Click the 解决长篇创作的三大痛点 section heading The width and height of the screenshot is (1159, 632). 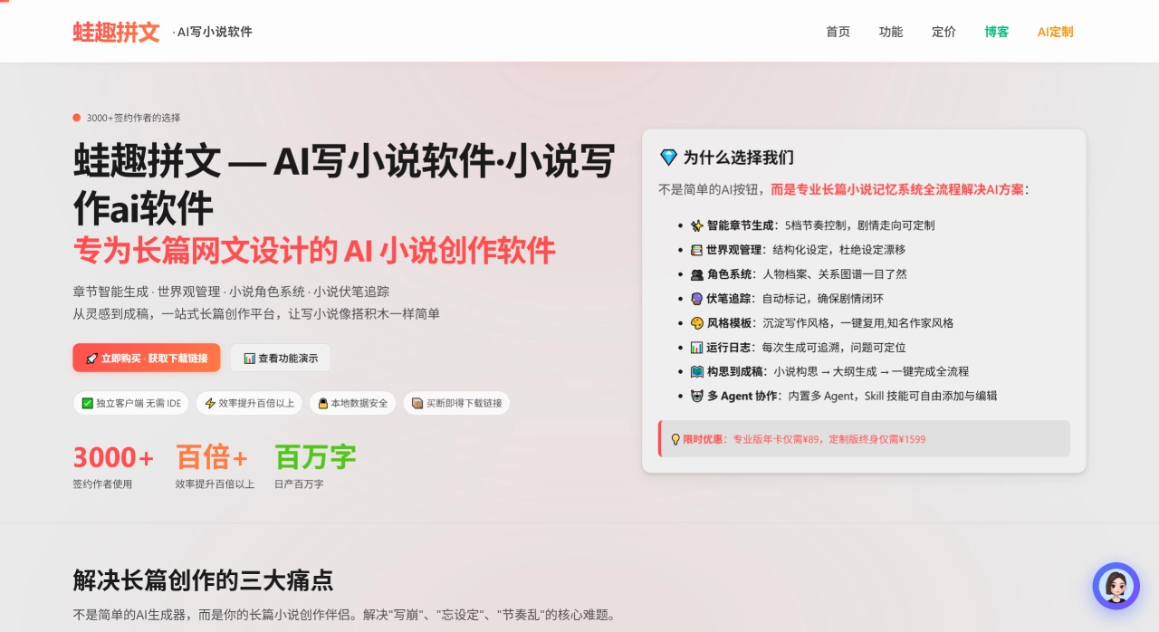203,579
